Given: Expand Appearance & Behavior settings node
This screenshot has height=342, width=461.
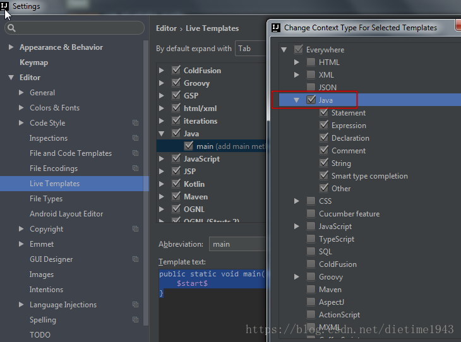Looking at the screenshot, I should click(11, 47).
